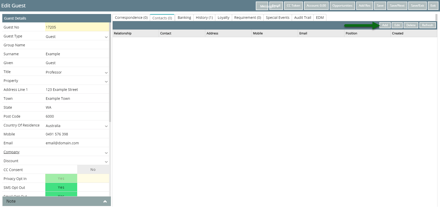
Task: Open Opportunities from the top toolbar
Action: [x=342, y=6]
